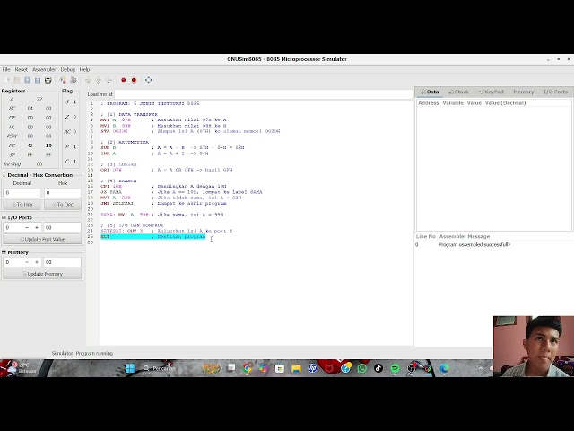
Task: Show hidden system tray icons chevron
Action: click(481, 368)
